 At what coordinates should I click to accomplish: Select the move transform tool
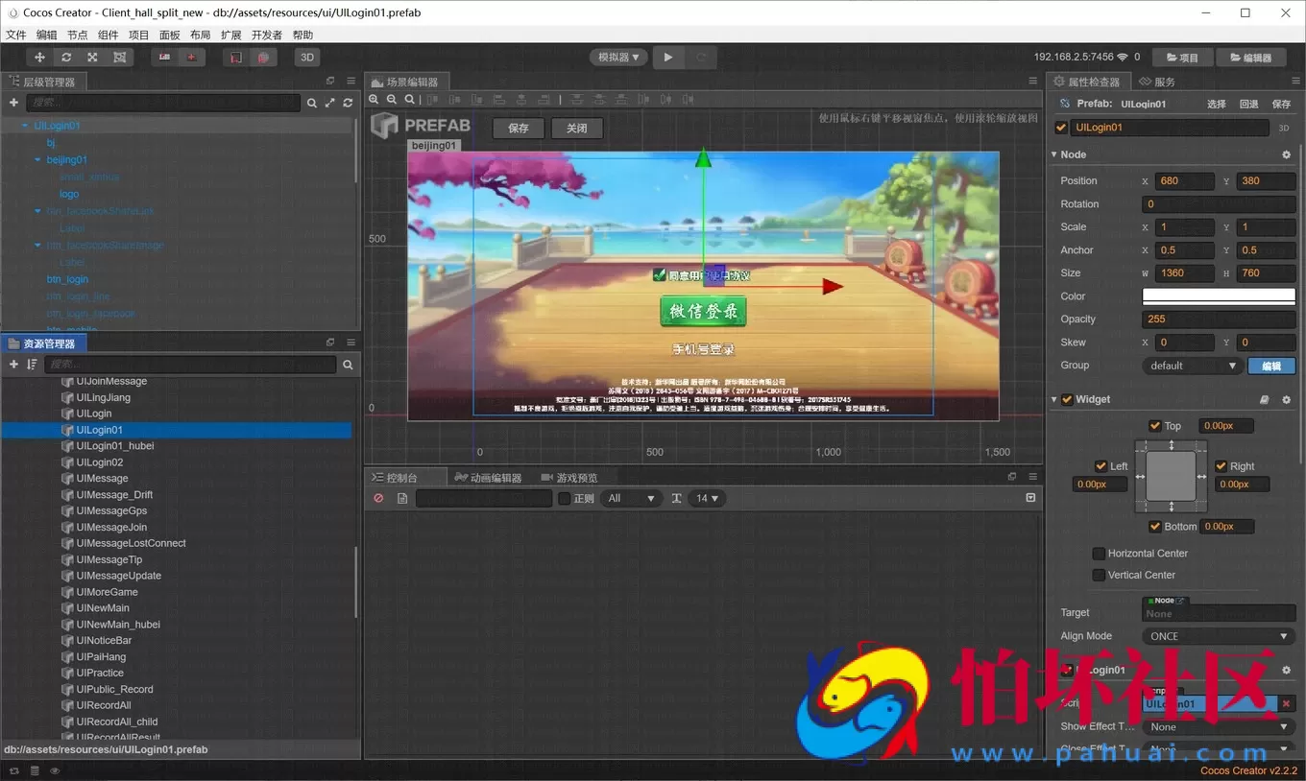click(39, 58)
